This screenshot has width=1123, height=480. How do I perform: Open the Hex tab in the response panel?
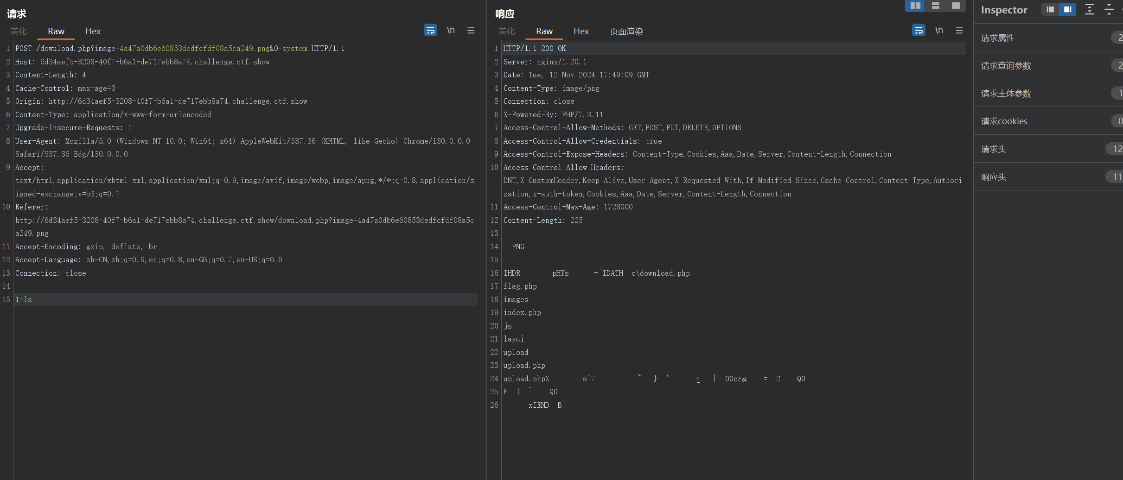click(x=581, y=31)
